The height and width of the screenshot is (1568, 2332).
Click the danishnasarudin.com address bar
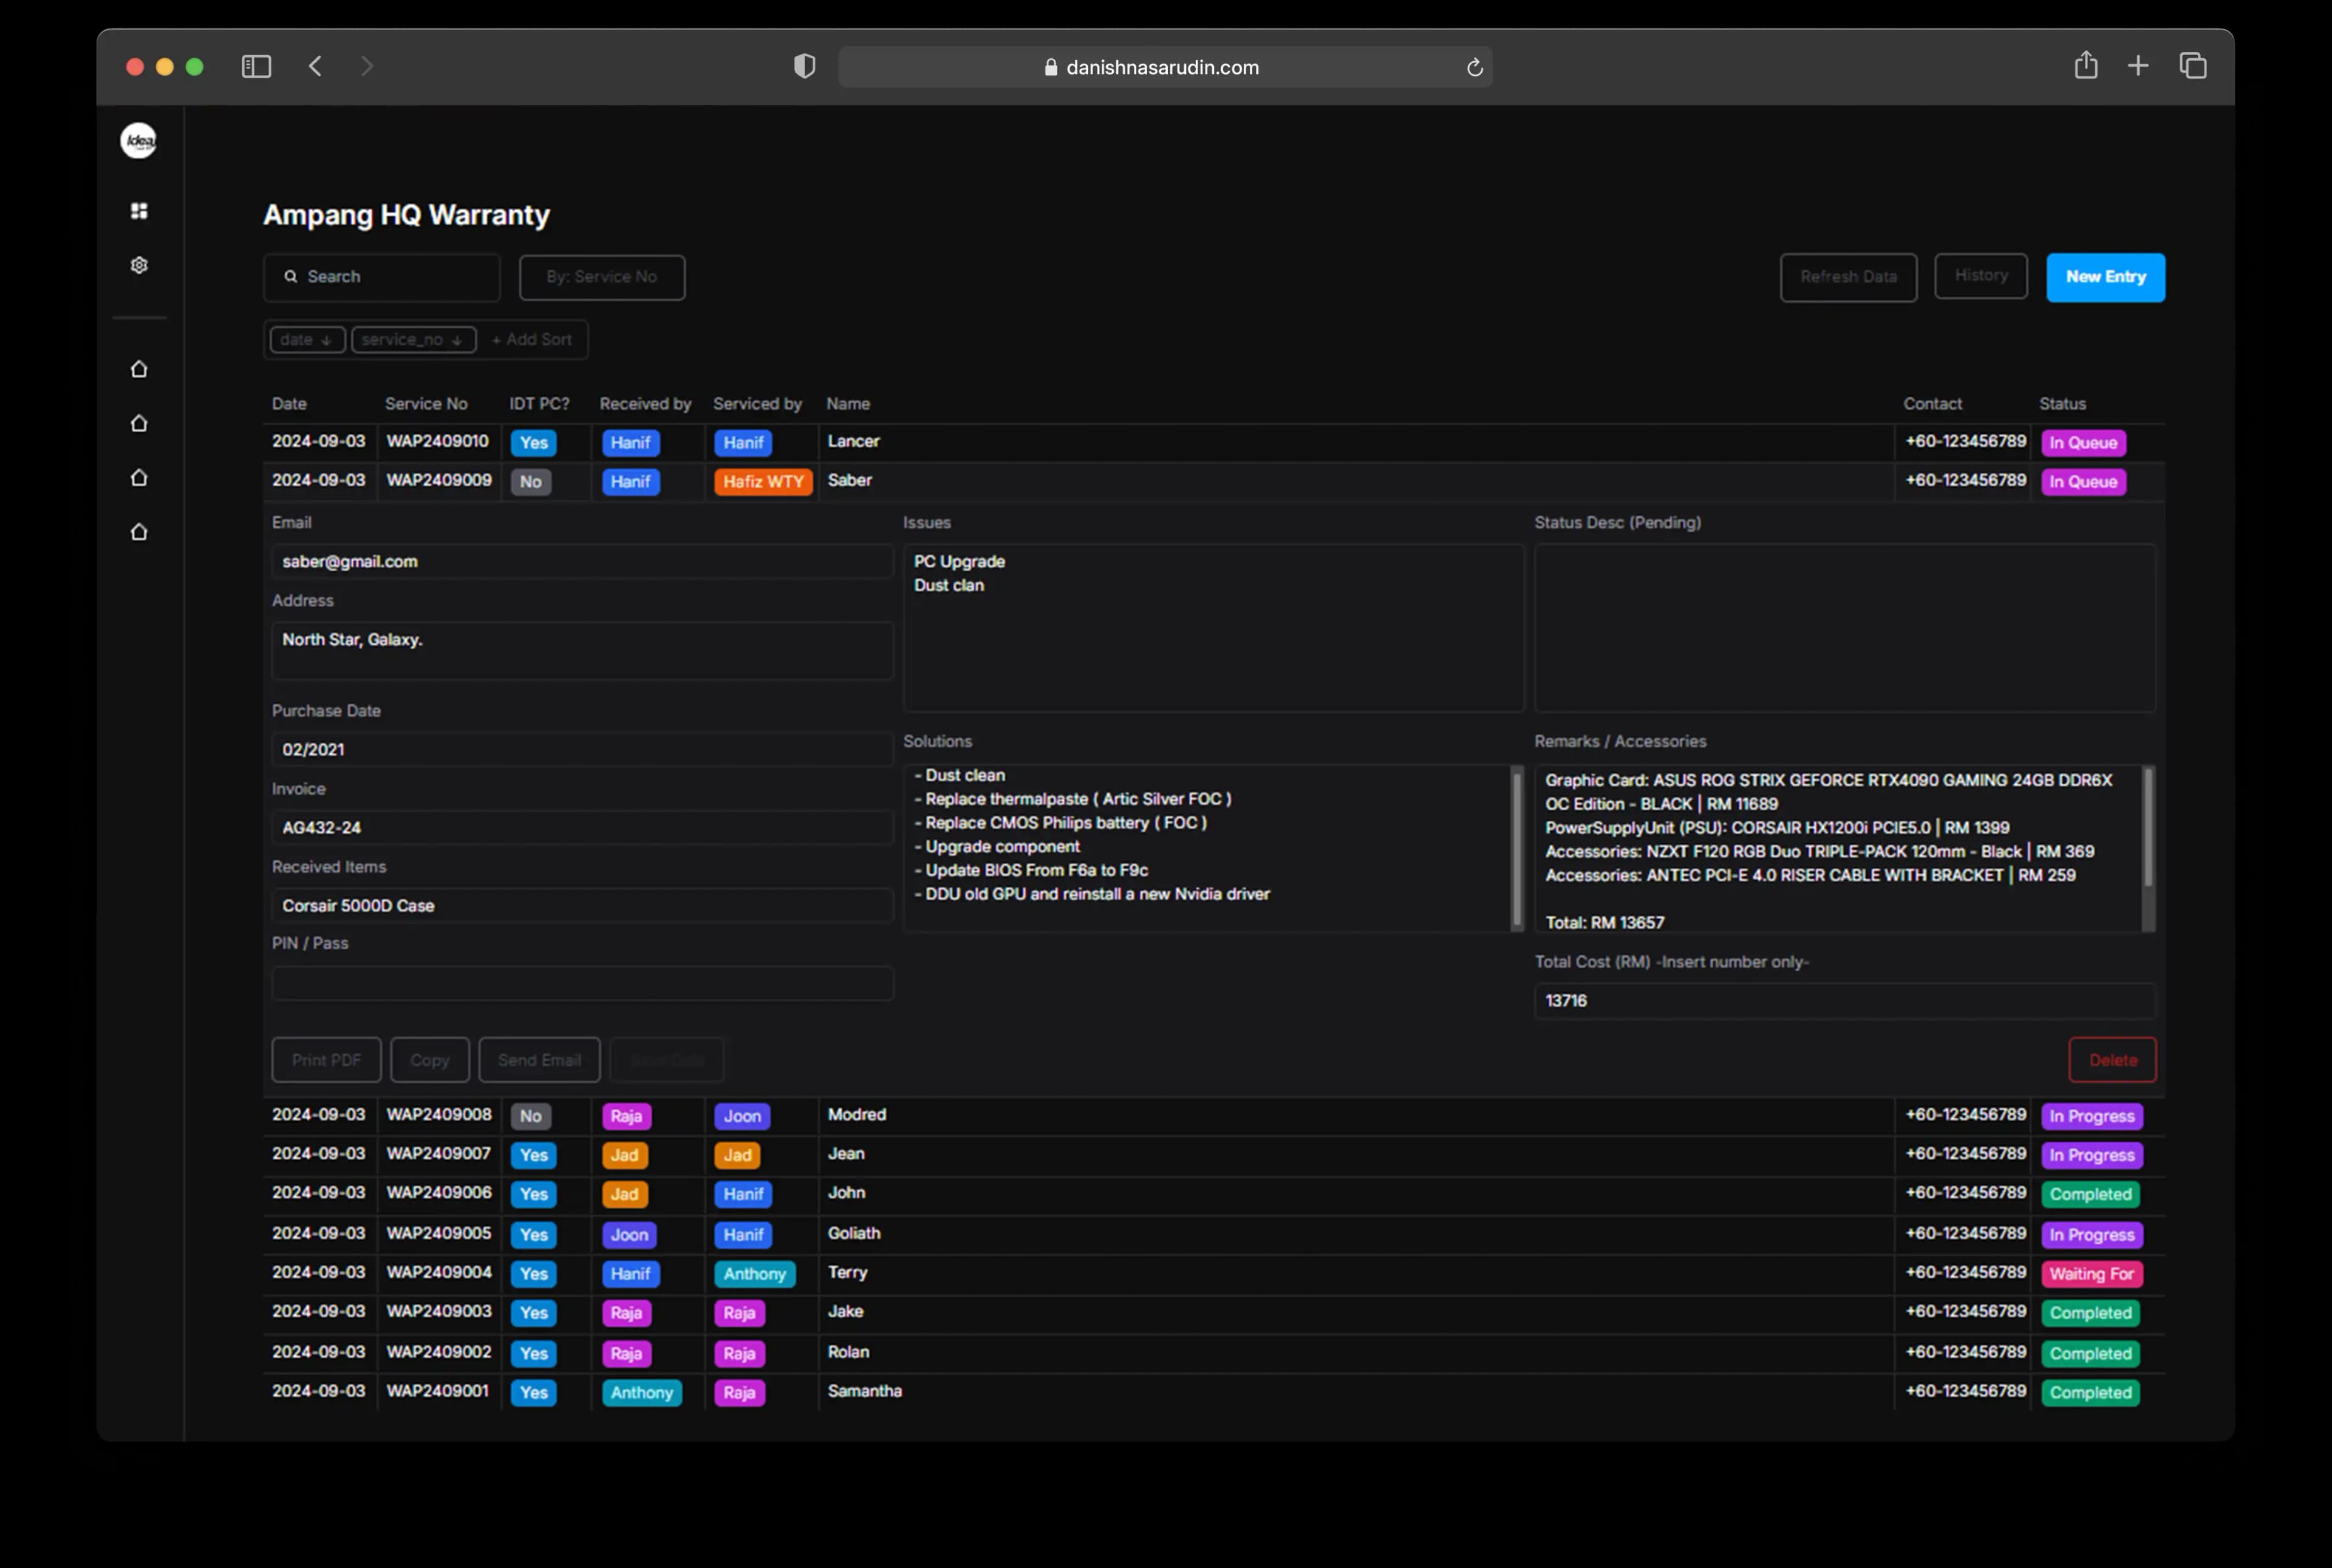[1165, 67]
